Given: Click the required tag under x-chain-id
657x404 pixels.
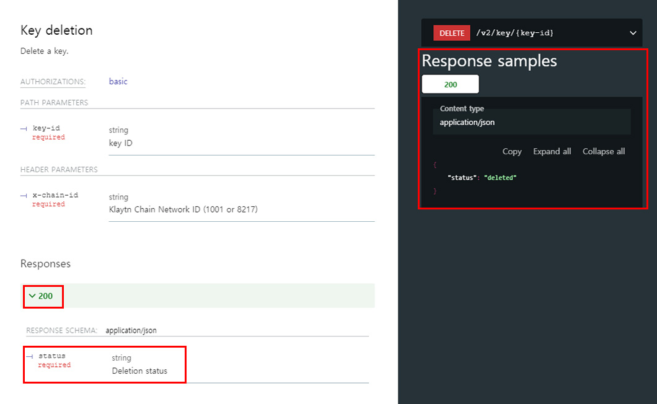Looking at the screenshot, I should (x=48, y=204).
